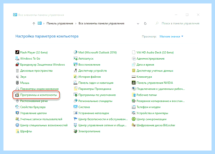Open the Дата и время link
The image size is (215, 154).
pyautogui.click(x=145, y=65)
